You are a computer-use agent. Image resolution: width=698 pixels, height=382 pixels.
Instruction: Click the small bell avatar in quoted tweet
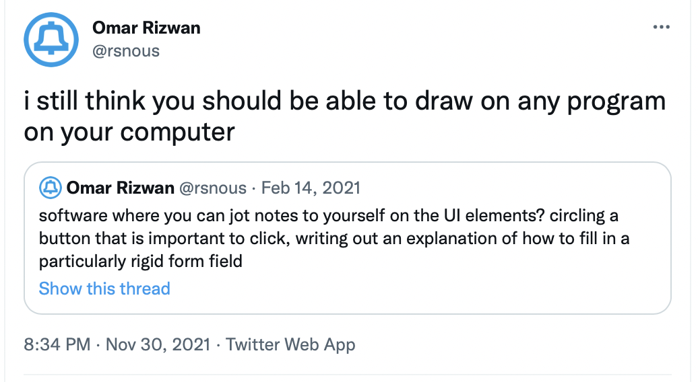[x=50, y=188]
